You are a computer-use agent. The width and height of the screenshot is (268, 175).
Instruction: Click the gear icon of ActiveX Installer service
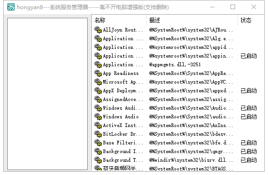(x=98, y=125)
